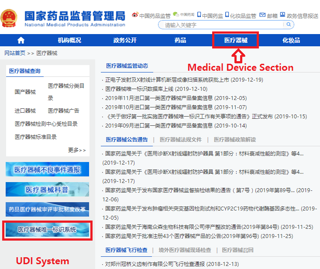
Task: Expand the 更多>> link in device query
Action: pyautogui.click(x=77, y=150)
